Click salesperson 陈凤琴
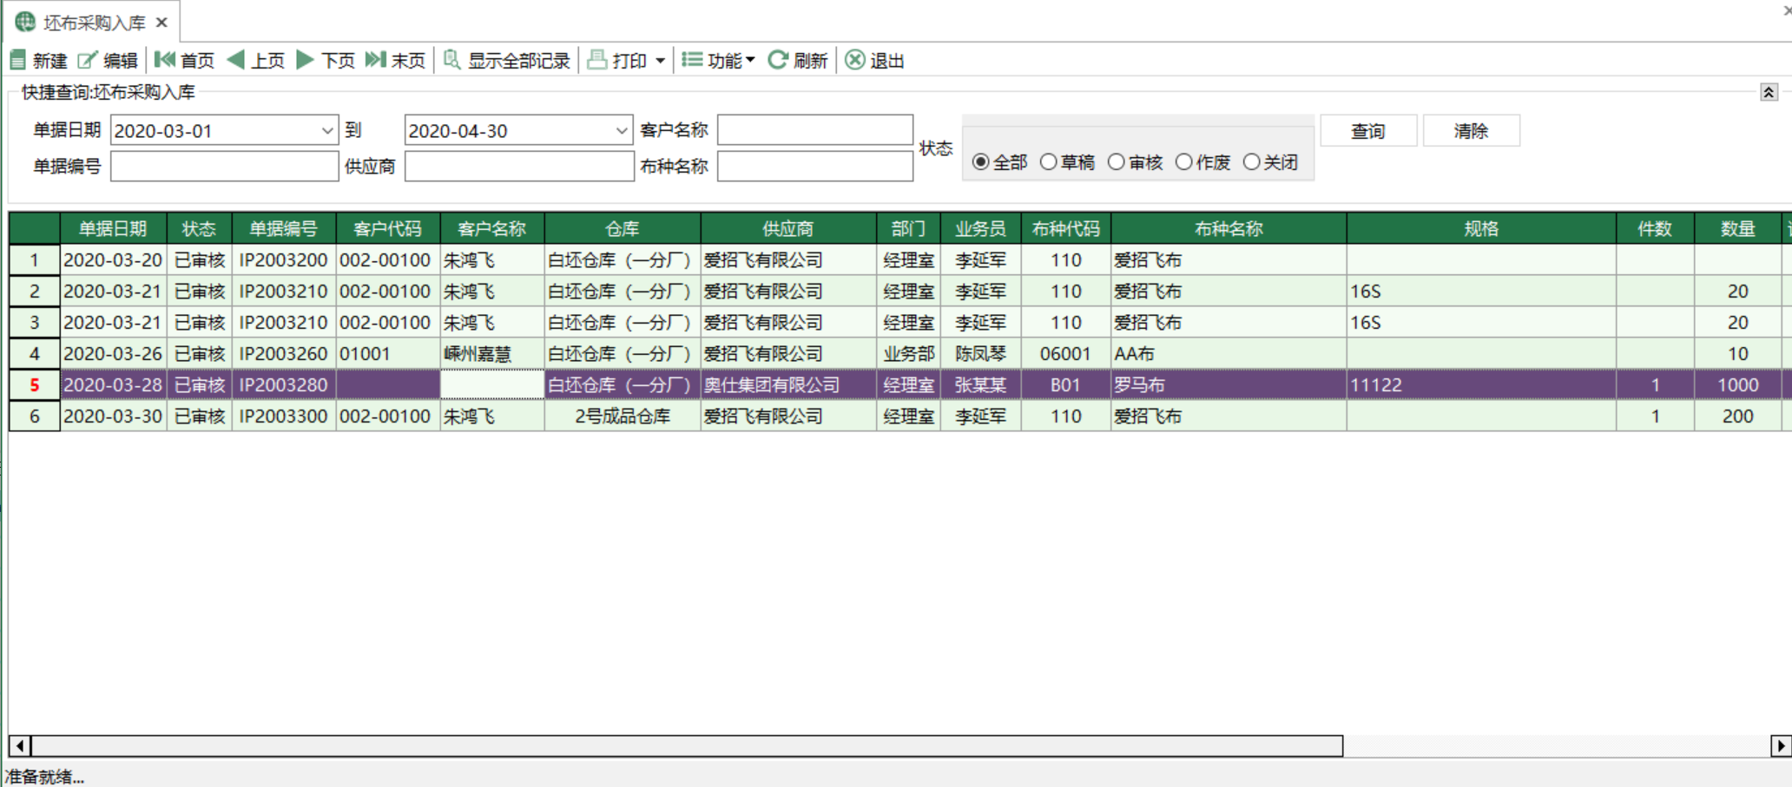This screenshot has width=1792, height=787. pos(980,354)
